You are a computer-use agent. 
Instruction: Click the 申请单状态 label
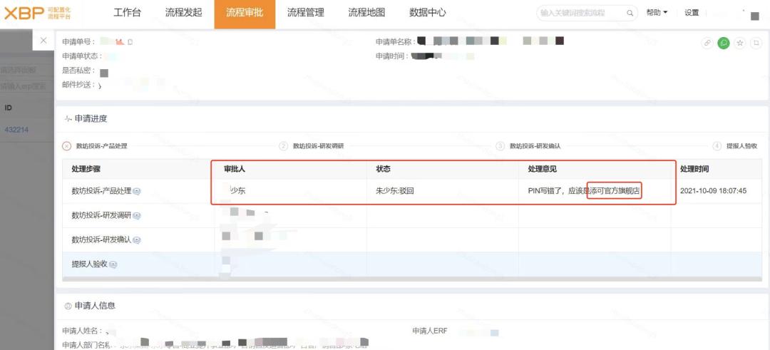click(83, 56)
